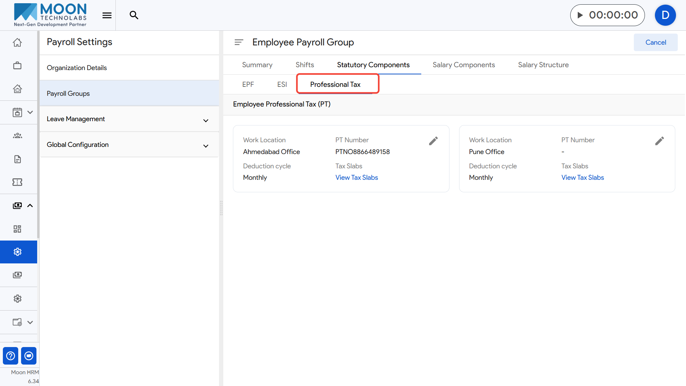Image resolution: width=686 pixels, height=386 pixels.
Task: Open the D user profile avatar
Action: point(665,15)
